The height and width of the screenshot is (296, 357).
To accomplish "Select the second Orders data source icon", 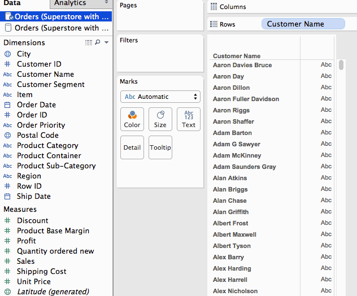I will tap(8, 28).
